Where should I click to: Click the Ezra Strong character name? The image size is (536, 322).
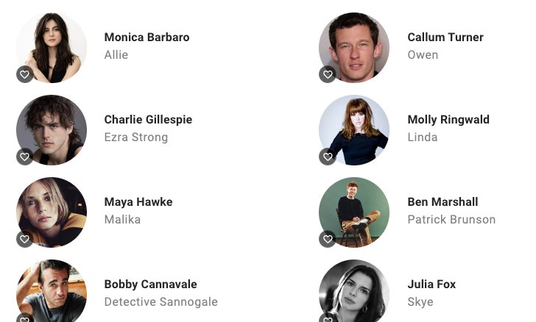click(136, 137)
